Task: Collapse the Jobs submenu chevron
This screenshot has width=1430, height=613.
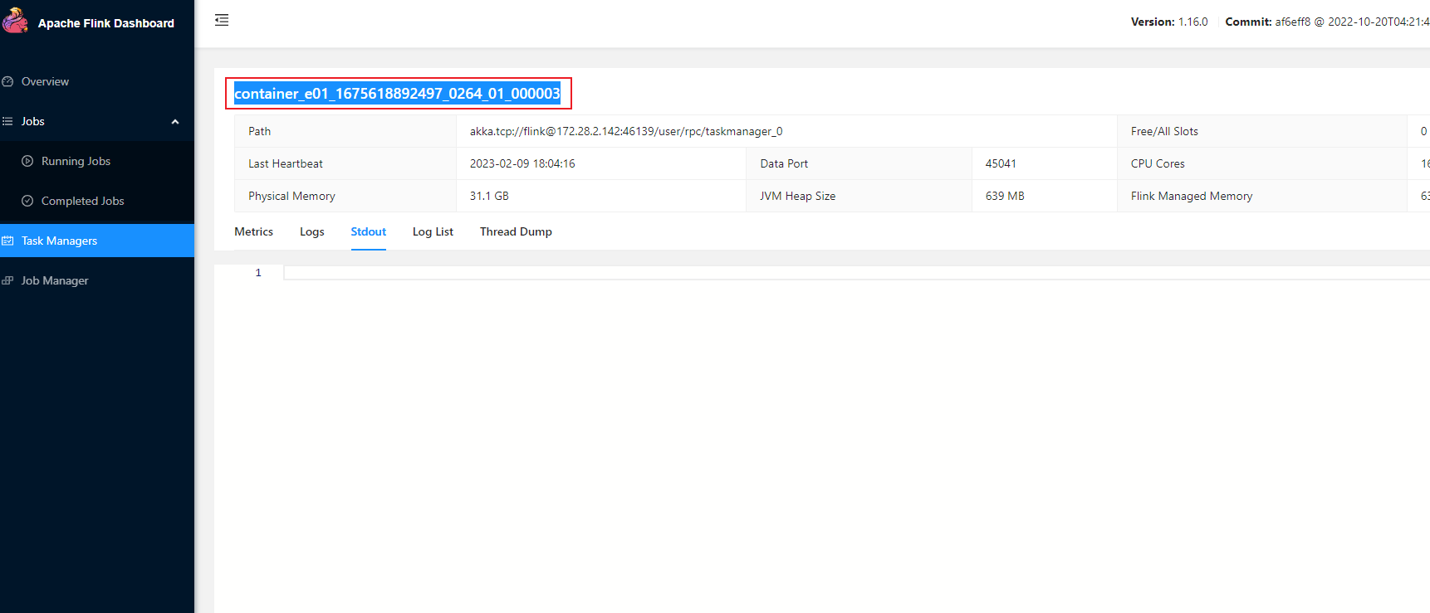Action: [175, 122]
